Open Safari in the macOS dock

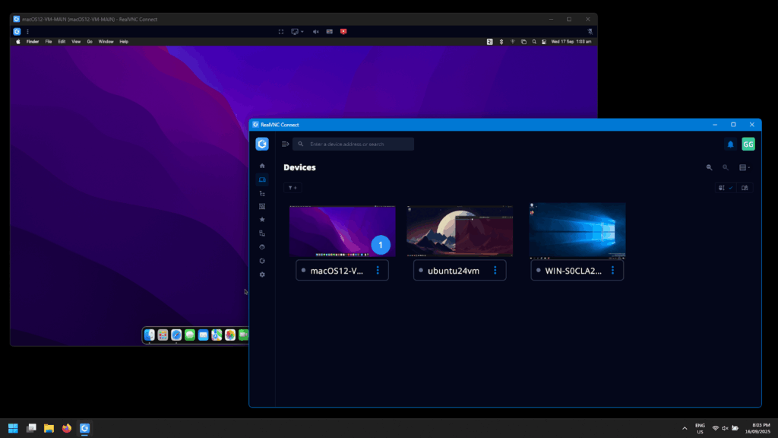(176, 335)
